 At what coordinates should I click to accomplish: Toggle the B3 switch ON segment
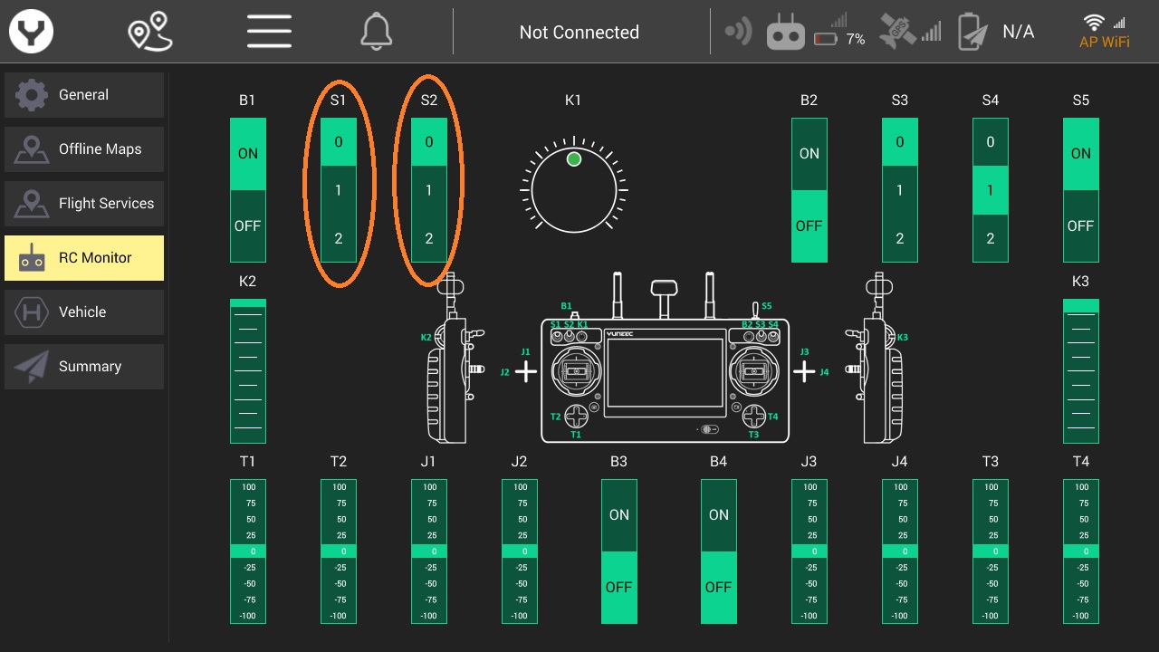coord(618,515)
